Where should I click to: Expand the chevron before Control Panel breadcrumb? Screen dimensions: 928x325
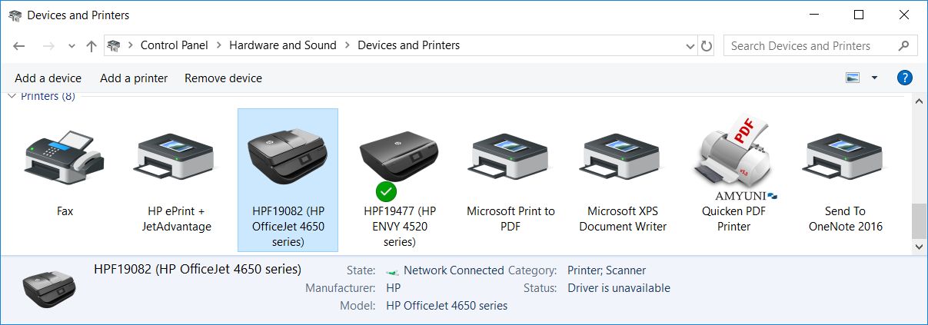[130, 45]
